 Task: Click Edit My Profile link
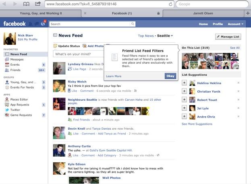(x=27, y=39)
